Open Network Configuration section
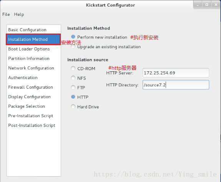The width and height of the screenshot is (221, 182). coord(34,68)
